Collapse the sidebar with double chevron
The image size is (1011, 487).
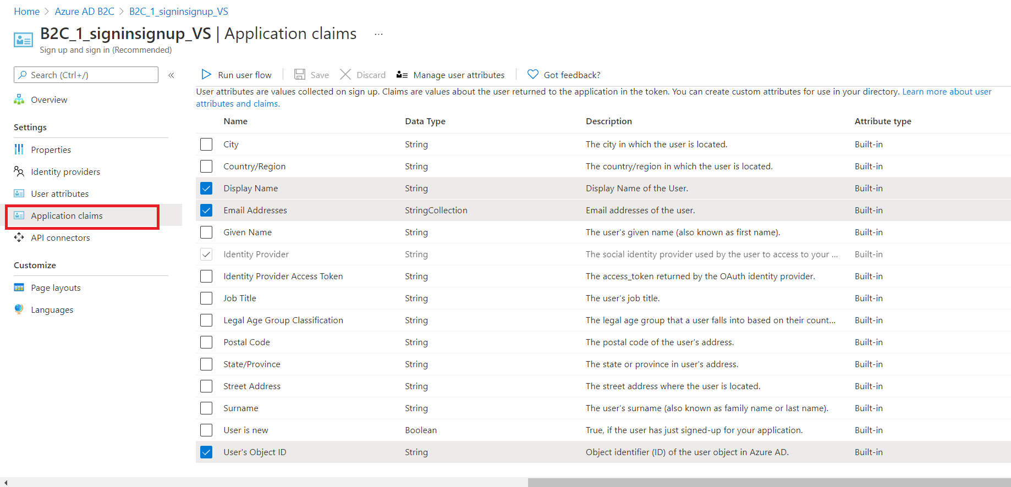[x=171, y=75]
